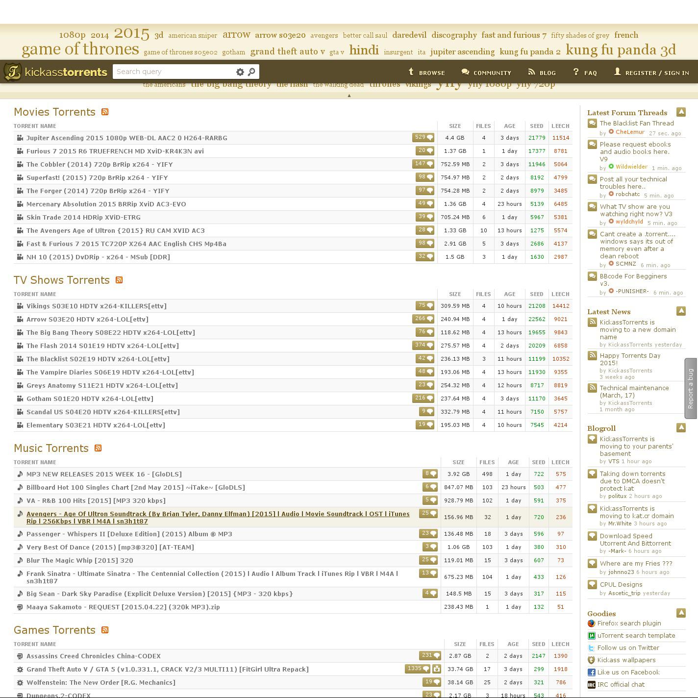698x698 pixels.
Task: Click the KickassTorrents logo
Action: pyautogui.click(x=55, y=72)
